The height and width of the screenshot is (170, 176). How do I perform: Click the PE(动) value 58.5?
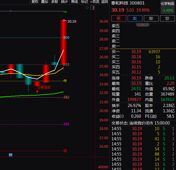click(170, 116)
